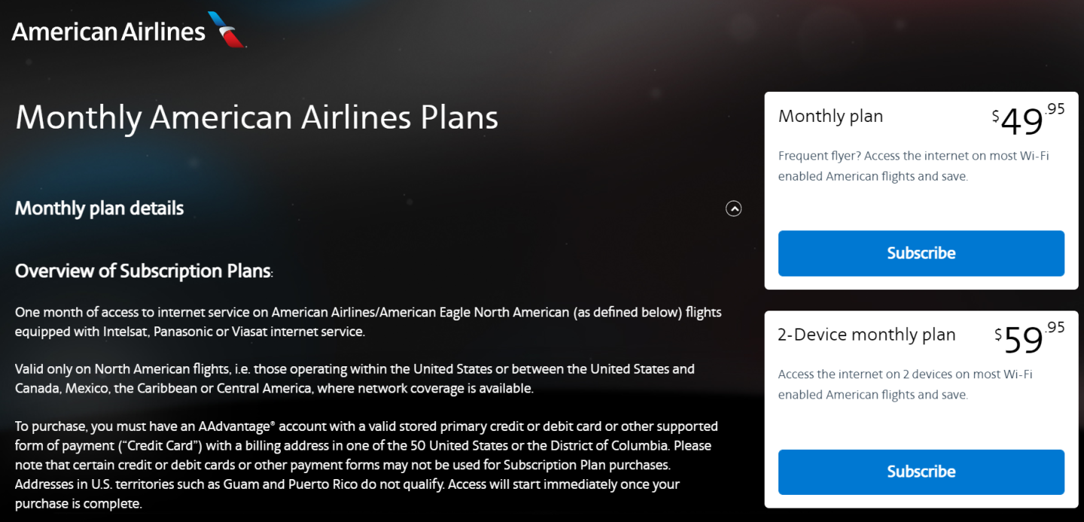Click the Monthly plan card title
Viewport: 1084px width, 522px height.
point(830,117)
